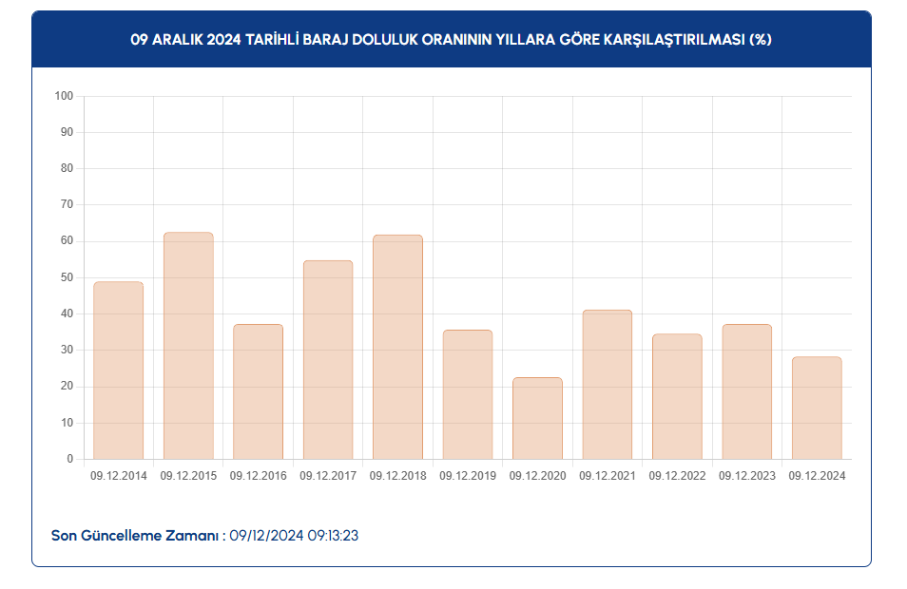Click the '90' y-axis value
Screen dimensions: 907x589
pyautogui.click(x=68, y=132)
